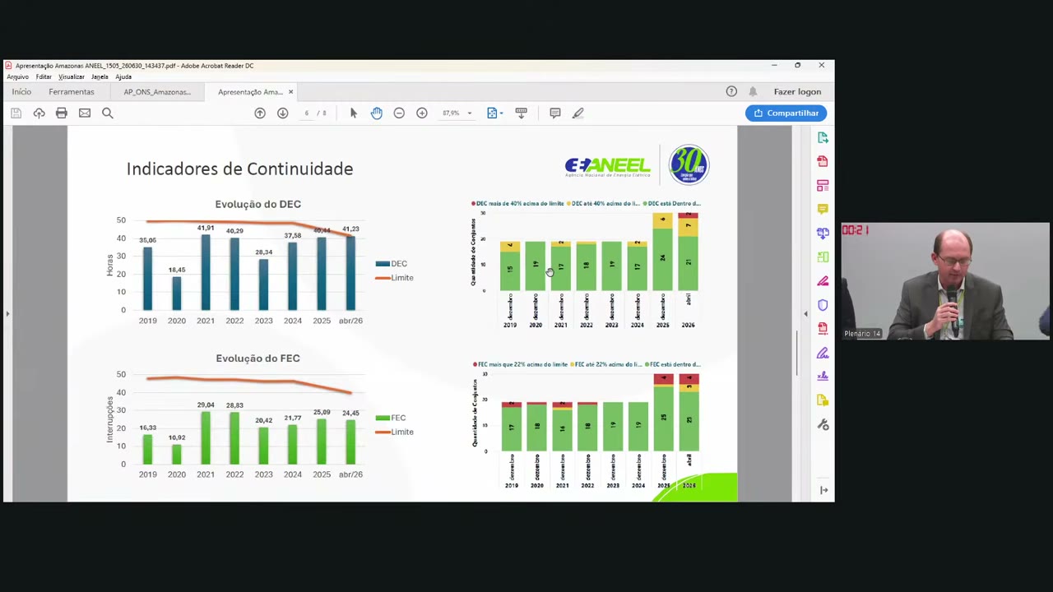This screenshot has width=1053, height=592.
Task: Click the email envelope icon
Action: (x=85, y=113)
